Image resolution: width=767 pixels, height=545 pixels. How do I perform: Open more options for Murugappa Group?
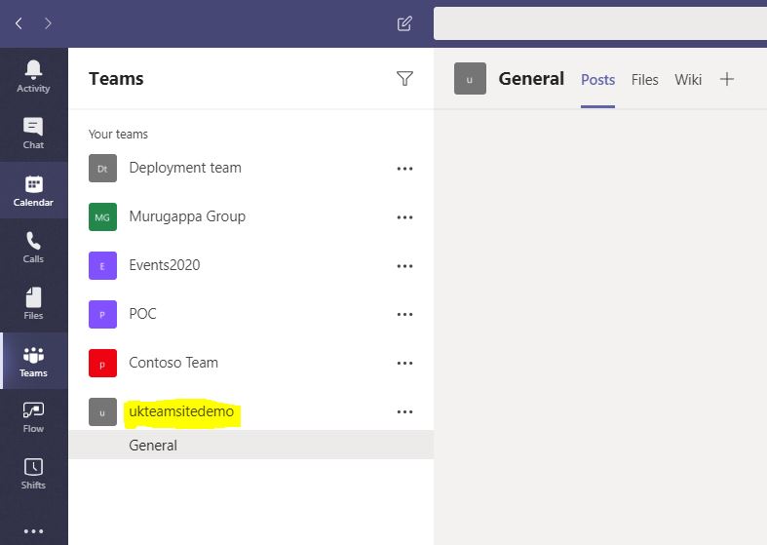coord(404,217)
